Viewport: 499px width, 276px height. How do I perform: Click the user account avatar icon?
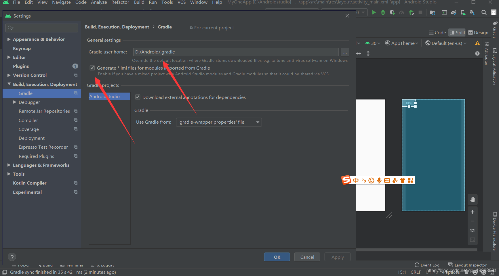pos(494,12)
